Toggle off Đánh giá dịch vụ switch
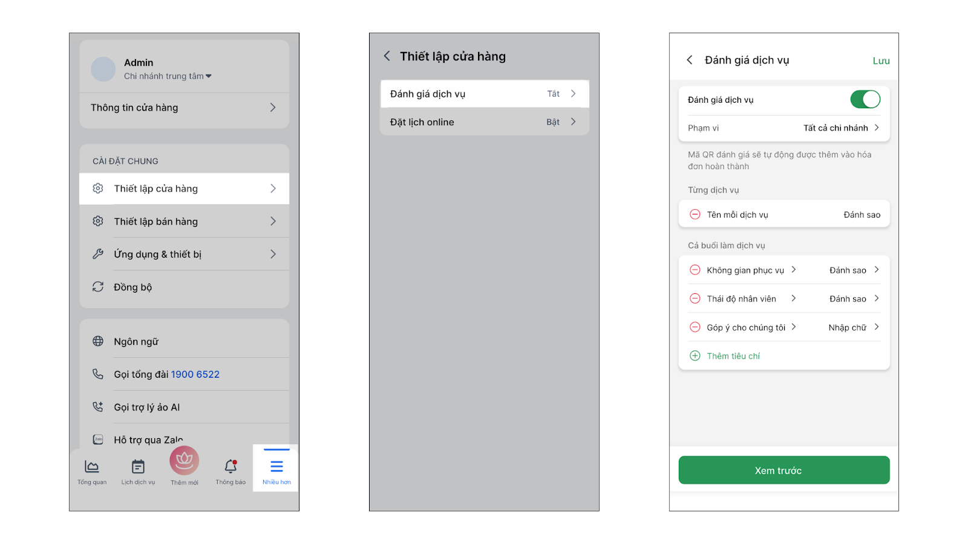The height and width of the screenshot is (544, 968). (865, 100)
